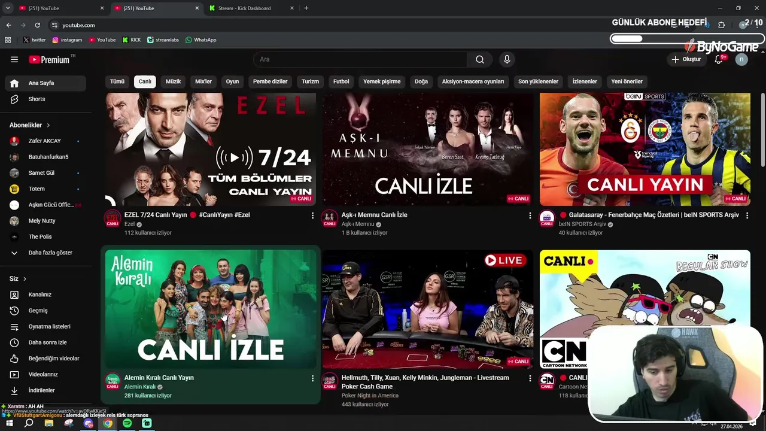The width and height of the screenshot is (766, 431).
Task: Open Shorts from the sidebar
Action: (45, 99)
